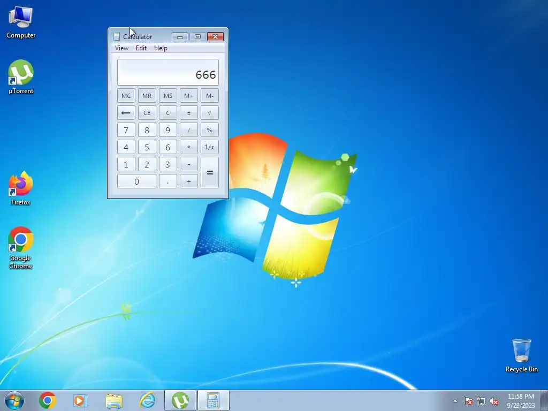Clear memory with the MC button
Image resolution: width=548 pixels, height=411 pixels.
(126, 96)
